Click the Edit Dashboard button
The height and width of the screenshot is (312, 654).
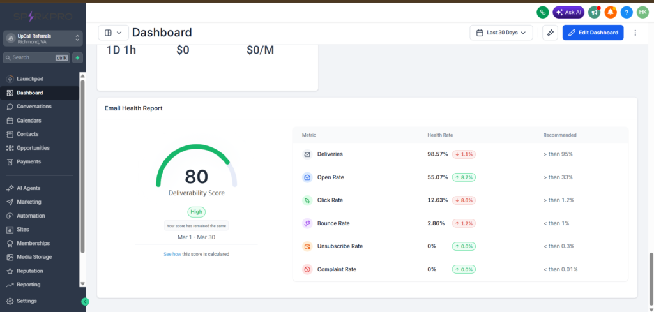click(x=593, y=33)
